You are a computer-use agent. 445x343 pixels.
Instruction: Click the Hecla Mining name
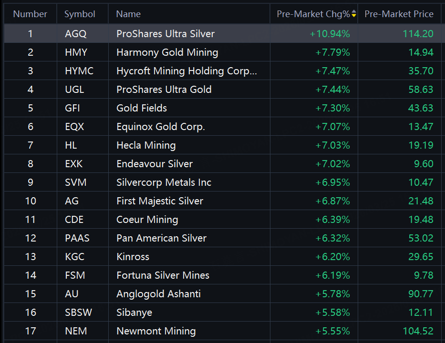coord(146,145)
